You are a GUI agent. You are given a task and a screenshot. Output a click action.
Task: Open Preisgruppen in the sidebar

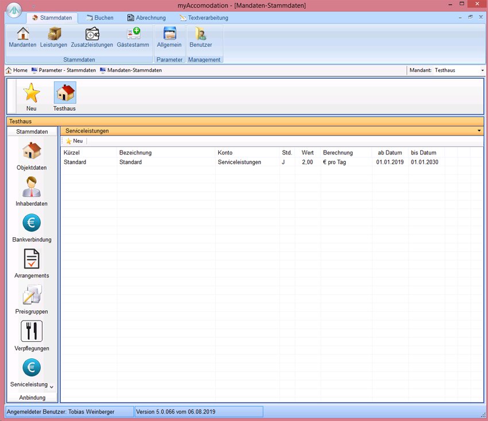(x=32, y=300)
